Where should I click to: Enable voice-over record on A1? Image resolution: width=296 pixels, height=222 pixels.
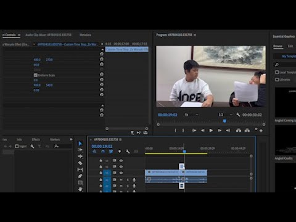[134, 180]
